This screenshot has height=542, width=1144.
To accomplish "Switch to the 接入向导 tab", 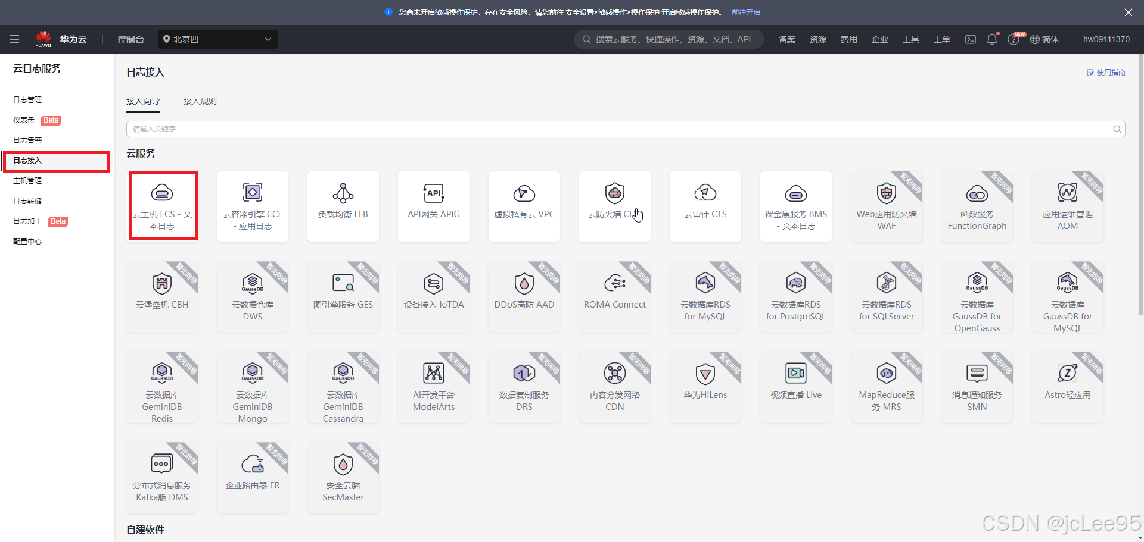I will [x=143, y=101].
